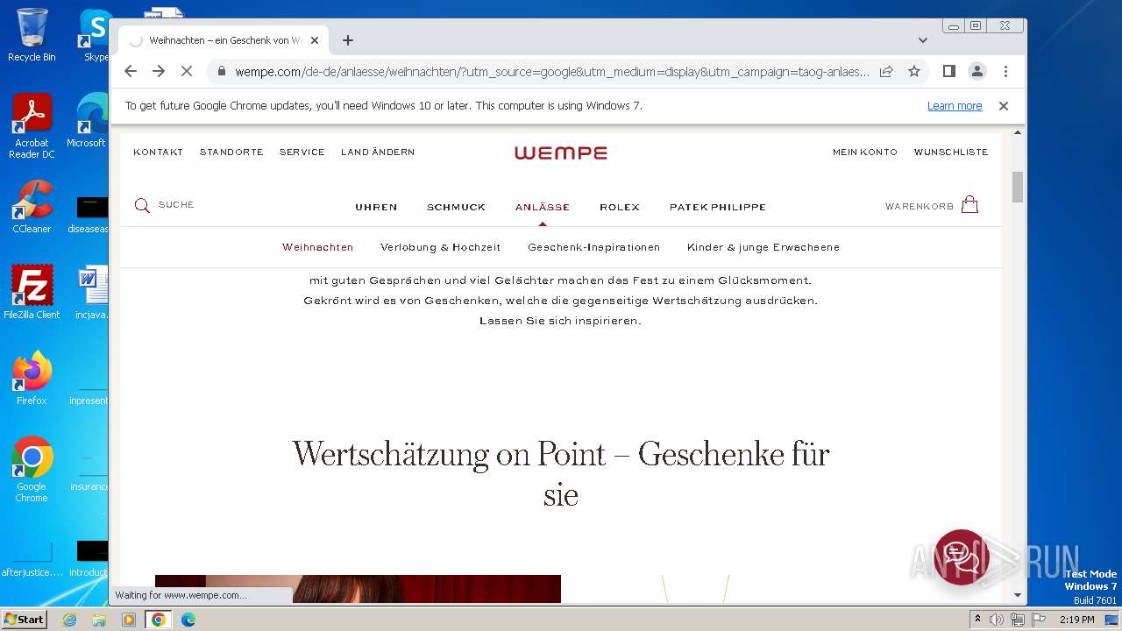Select Verlobung & Hochzeit
This screenshot has height=631, width=1122.
[440, 248]
